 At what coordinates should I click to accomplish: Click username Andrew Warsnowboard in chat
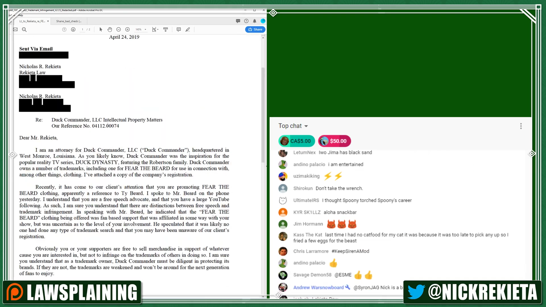pos(318,288)
